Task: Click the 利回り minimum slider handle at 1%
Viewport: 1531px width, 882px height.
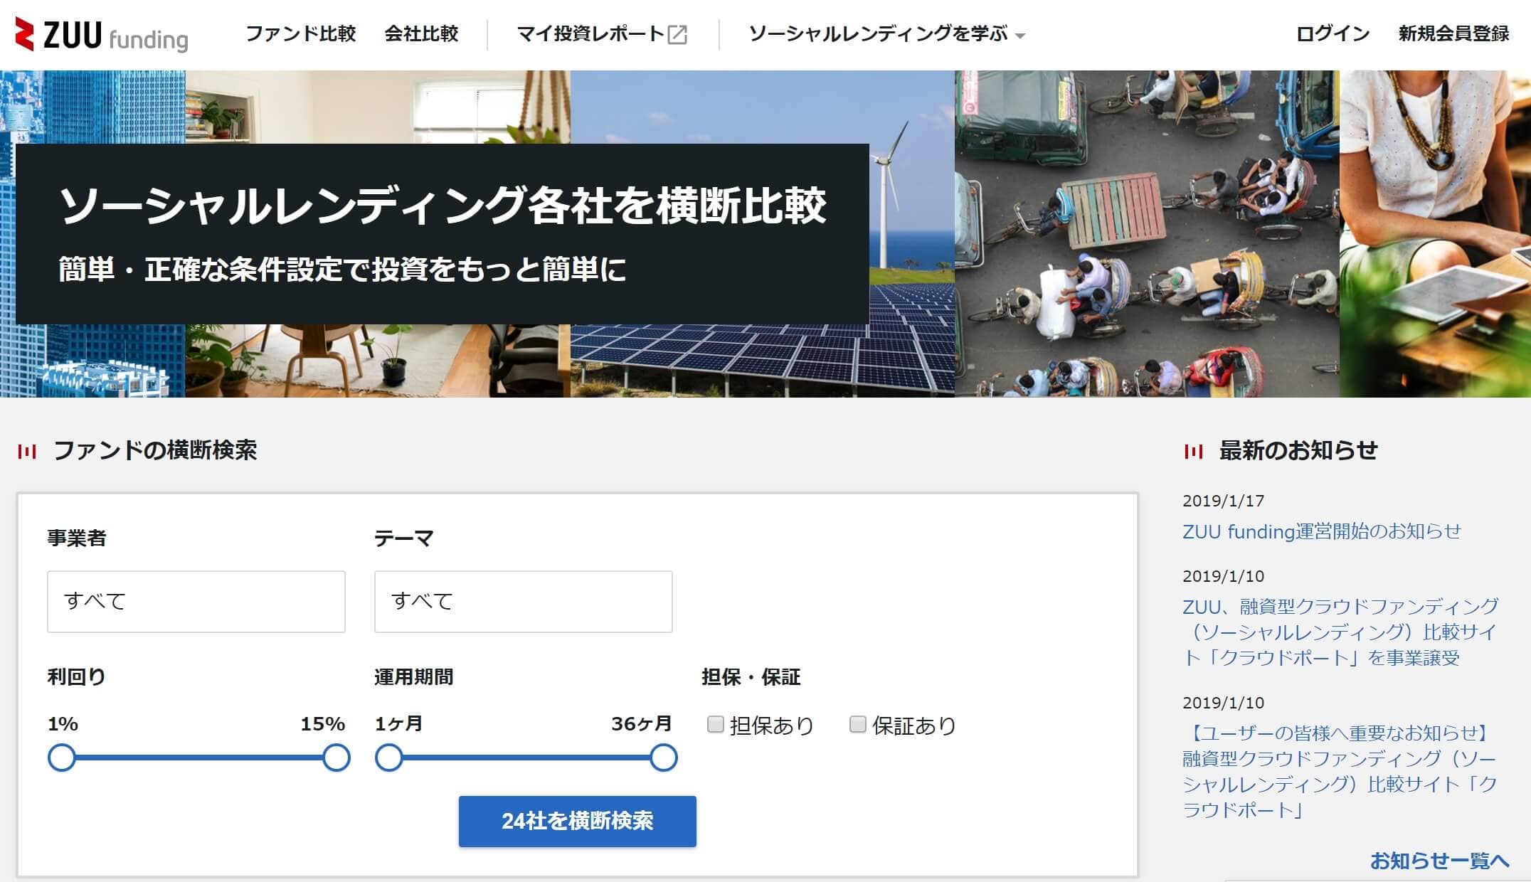Action: click(x=62, y=758)
